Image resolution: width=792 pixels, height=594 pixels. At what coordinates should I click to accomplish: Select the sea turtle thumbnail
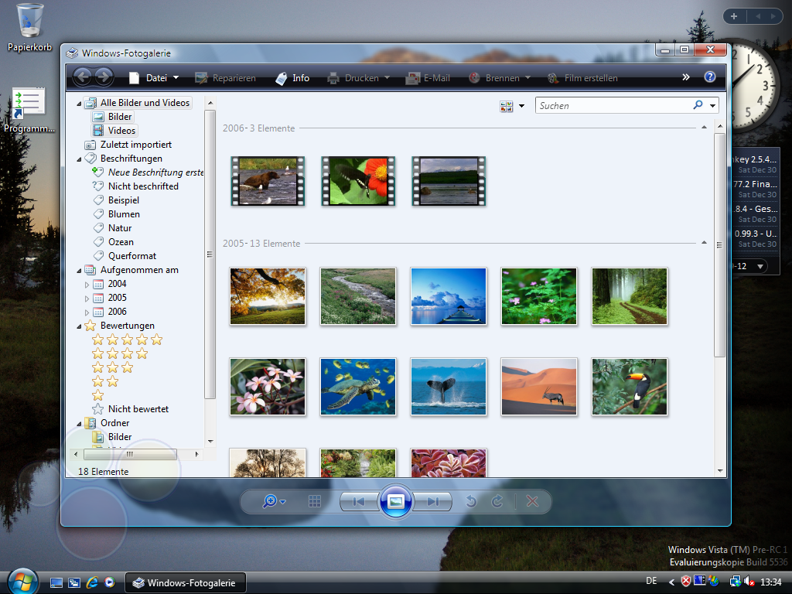pos(358,386)
